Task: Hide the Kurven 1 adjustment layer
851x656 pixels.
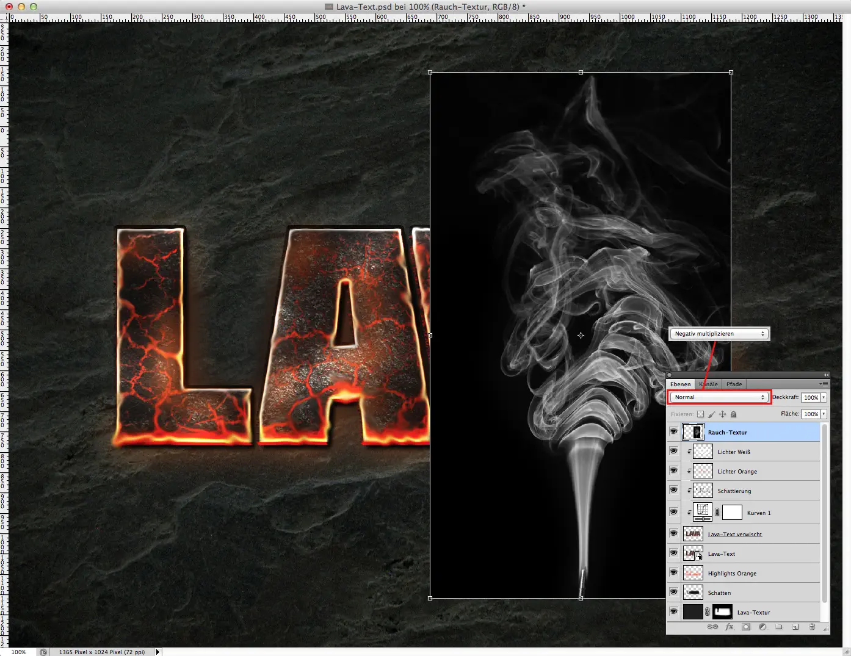Action: click(674, 512)
